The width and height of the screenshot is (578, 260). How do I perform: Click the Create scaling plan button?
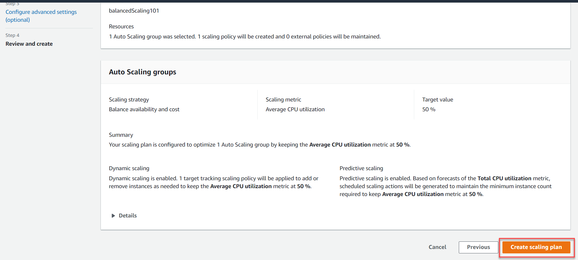tap(536, 247)
